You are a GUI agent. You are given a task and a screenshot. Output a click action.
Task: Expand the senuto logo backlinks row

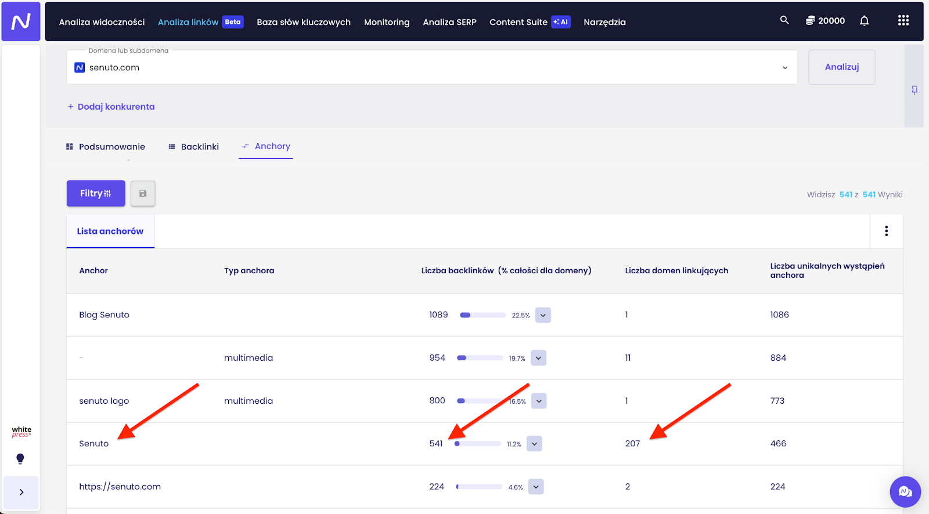click(539, 401)
